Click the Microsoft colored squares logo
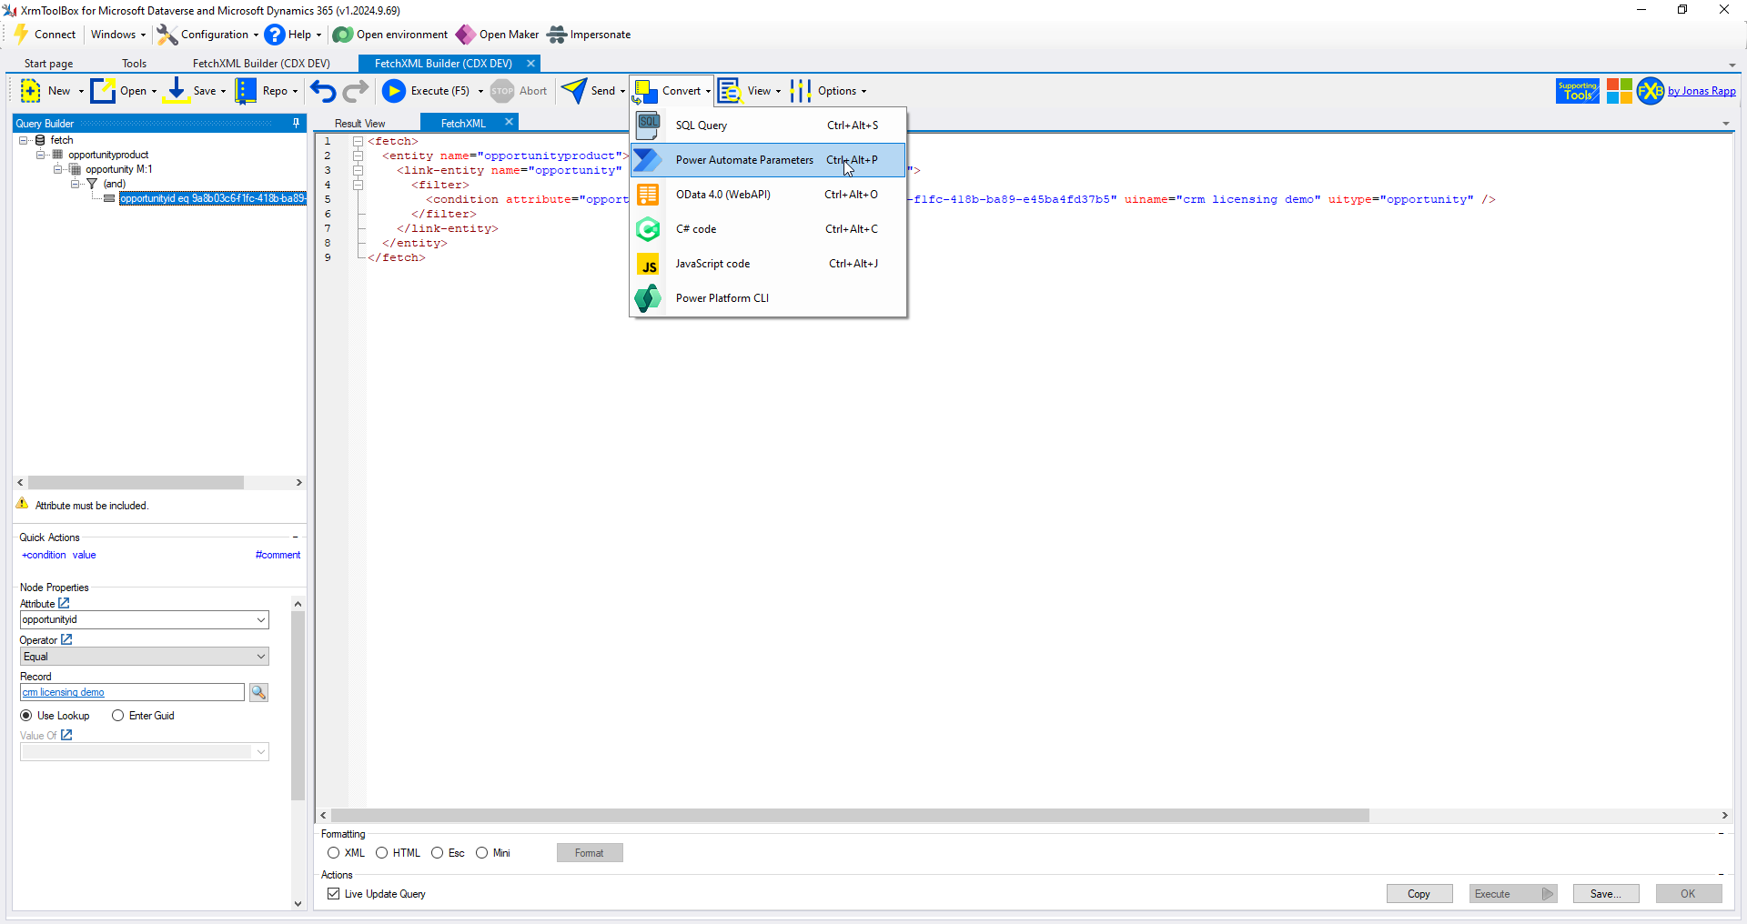The image size is (1747, 924). (x=1619, y=91)
